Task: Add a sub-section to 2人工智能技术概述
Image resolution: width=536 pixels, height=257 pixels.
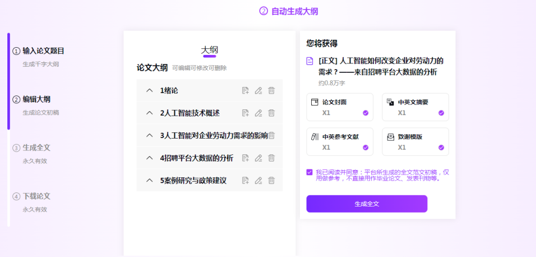Action: pyautogui.click(x=246, y=113)
